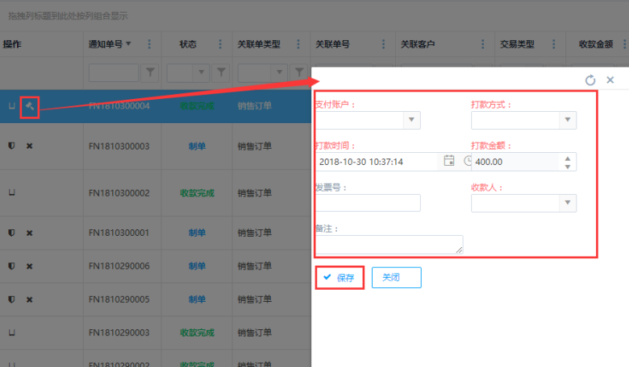Click the 发票号 input field

click(x=368, y=203)
